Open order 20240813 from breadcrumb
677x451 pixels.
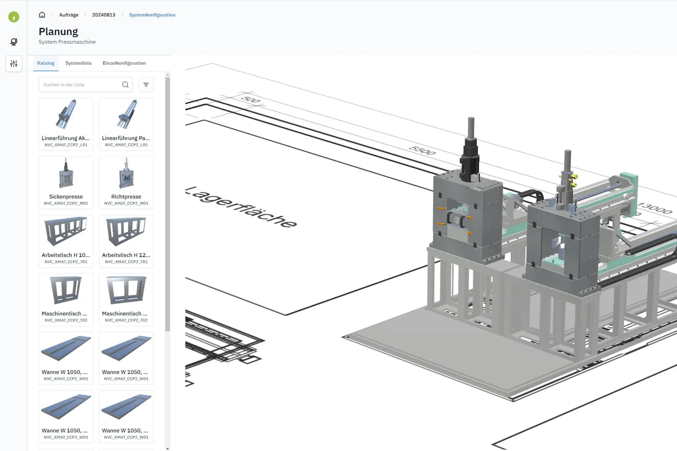click(x=103, y=15)
